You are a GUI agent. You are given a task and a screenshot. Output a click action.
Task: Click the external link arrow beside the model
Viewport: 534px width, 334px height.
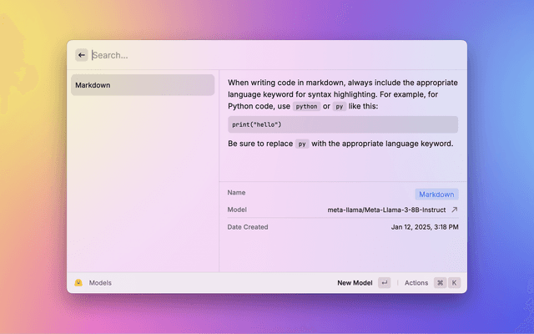pos(455,210)
